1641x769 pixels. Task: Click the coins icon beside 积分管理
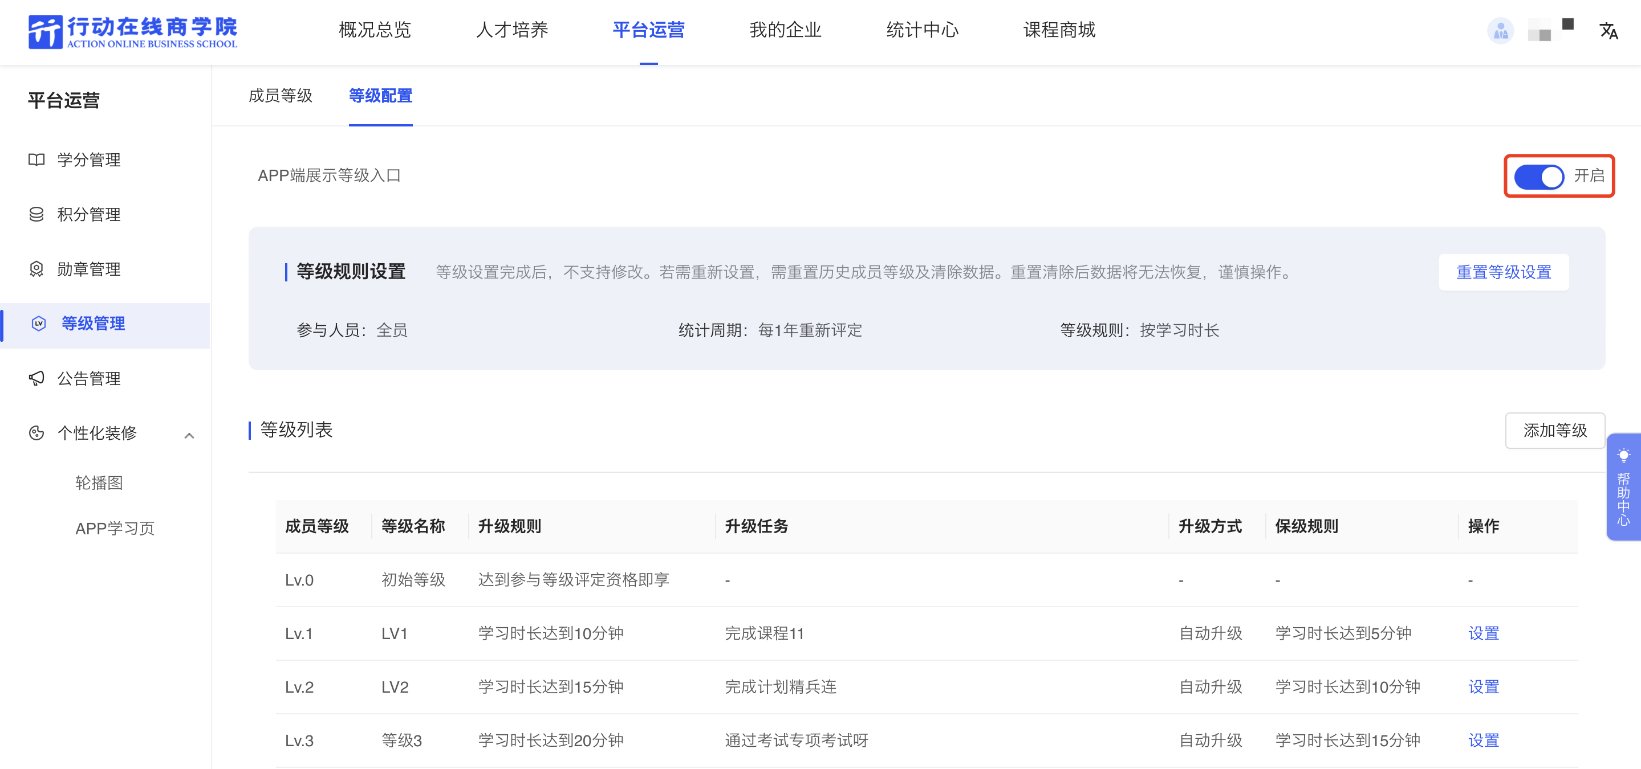tap(37, 214)
